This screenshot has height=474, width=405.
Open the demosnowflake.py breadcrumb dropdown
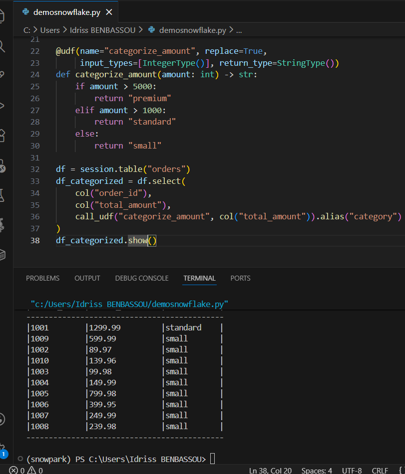pos(192,30)
